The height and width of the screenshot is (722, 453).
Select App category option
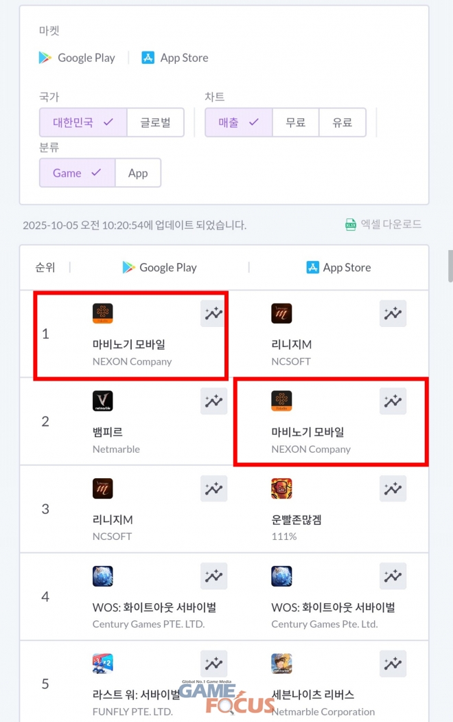(x=138, y=173)
